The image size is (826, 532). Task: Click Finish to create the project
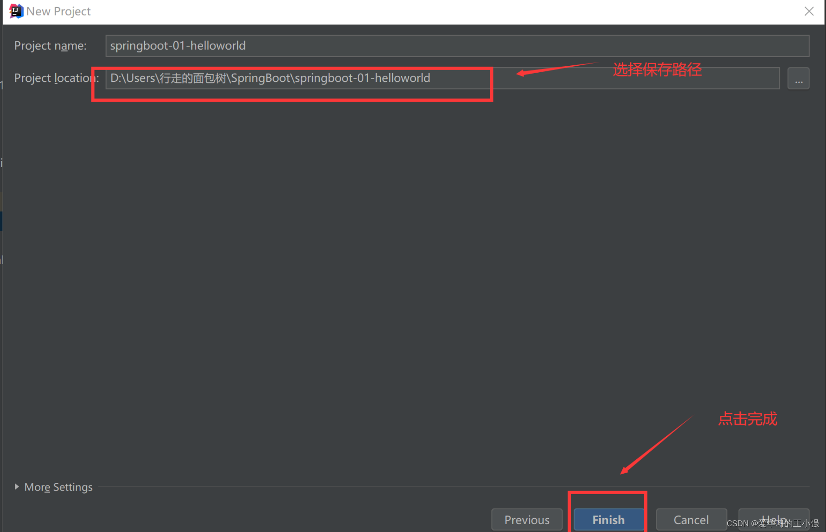(608, 519)
